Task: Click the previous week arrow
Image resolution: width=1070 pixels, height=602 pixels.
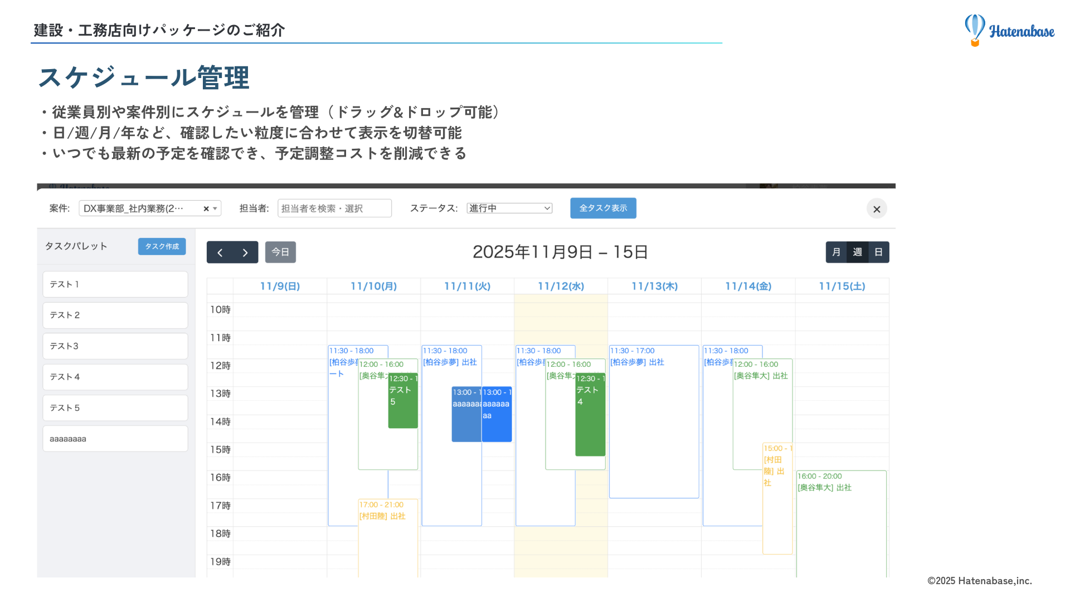Action: 220,252
